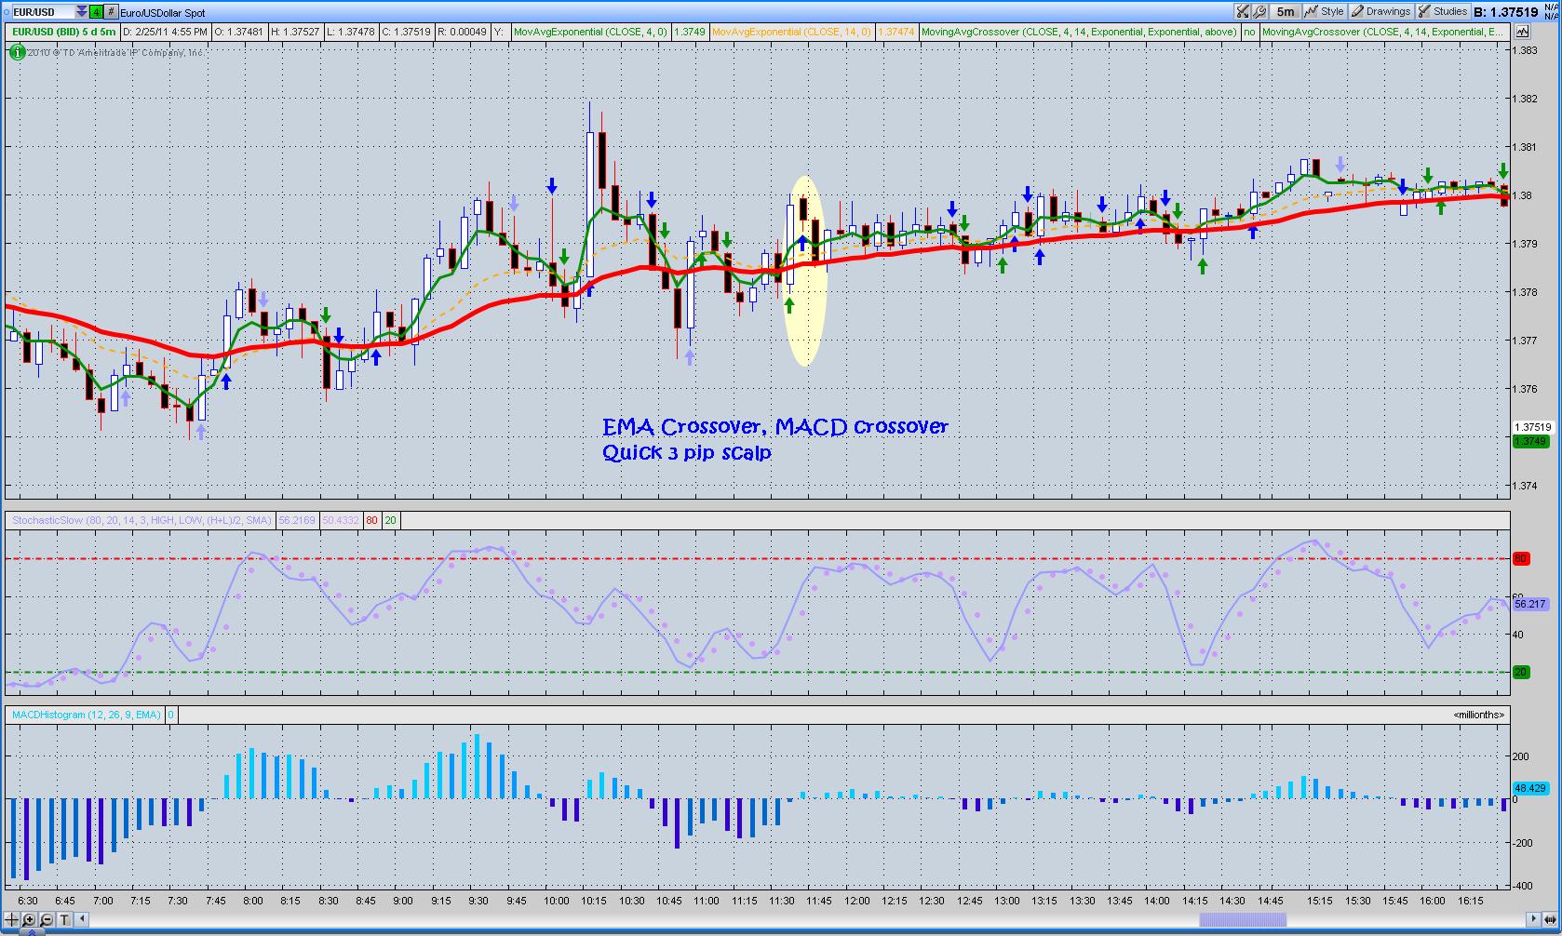Click the 'H: 1.37527' high value
The width and height of the screenshot is (1562, 936).
point(295,32)
